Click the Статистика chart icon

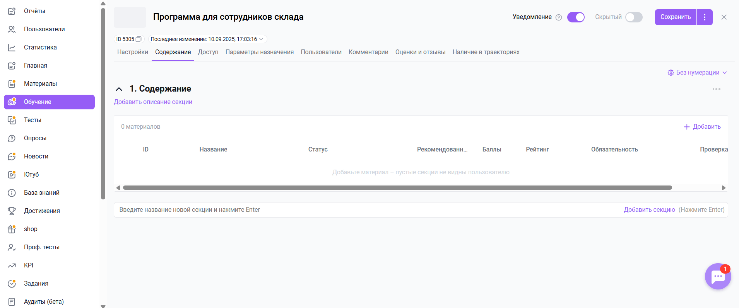click(x=12, y=48)
